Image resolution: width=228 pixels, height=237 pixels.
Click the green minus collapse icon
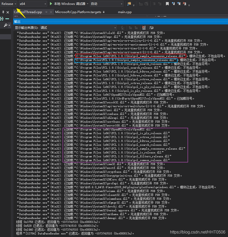(7, 19)
